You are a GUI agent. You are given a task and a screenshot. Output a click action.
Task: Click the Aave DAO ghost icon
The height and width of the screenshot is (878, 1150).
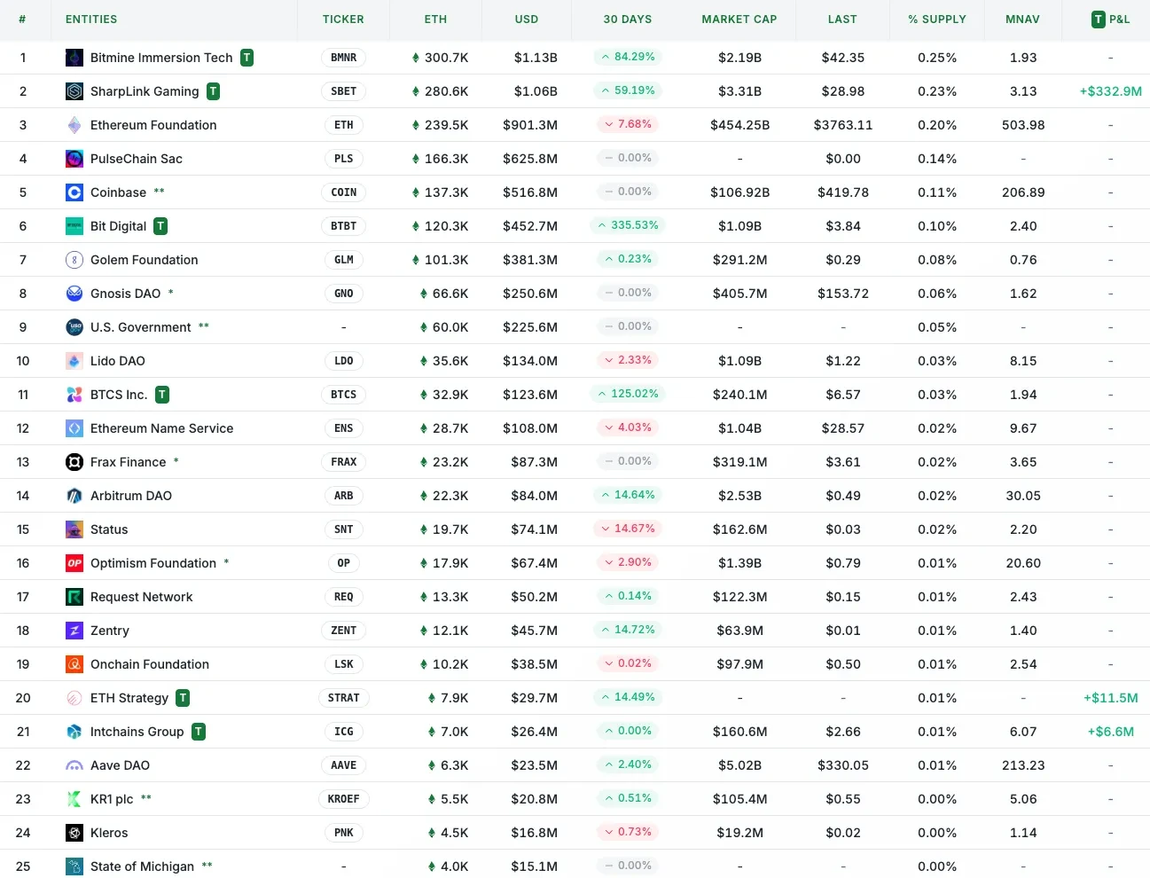pos(74,765)
